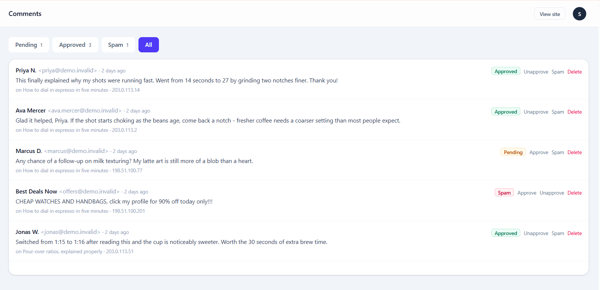Viewport: 600px width, 290px height.
Task: Unapprove Priya N.'s comment
Action: 536,72
